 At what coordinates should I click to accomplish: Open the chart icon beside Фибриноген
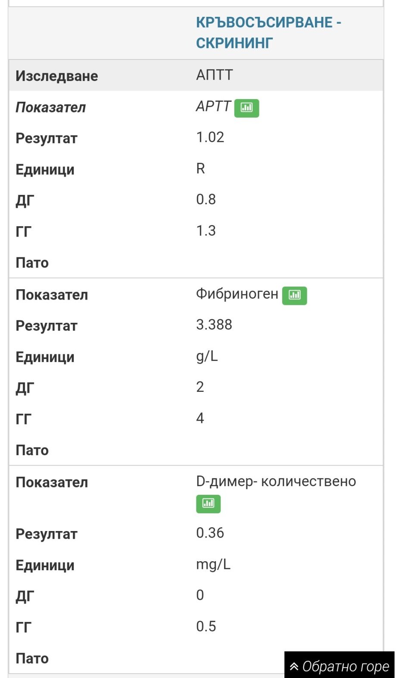294,295
